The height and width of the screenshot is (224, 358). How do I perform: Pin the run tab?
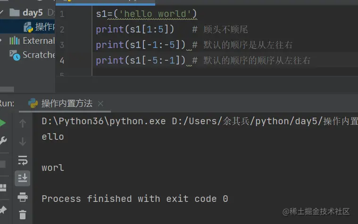[3, 209]
